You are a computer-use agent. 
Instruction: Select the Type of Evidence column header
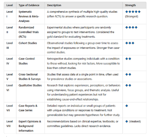[29, 5]
